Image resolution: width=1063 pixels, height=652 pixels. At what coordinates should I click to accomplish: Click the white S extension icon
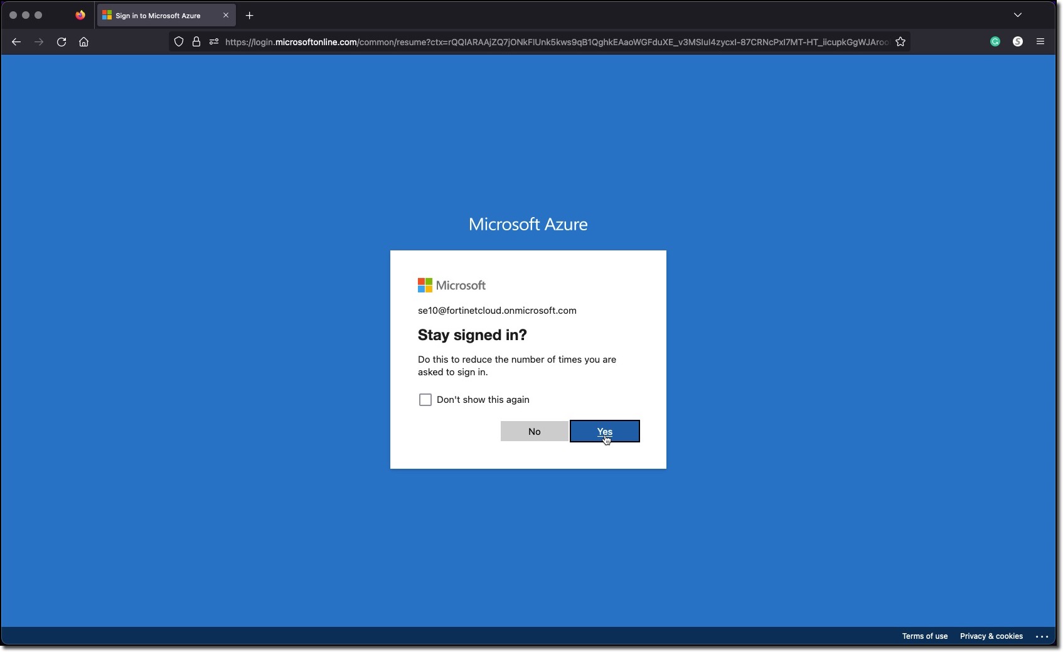click(1018, 41)
